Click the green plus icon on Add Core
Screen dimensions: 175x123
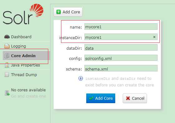pos(59,12)
